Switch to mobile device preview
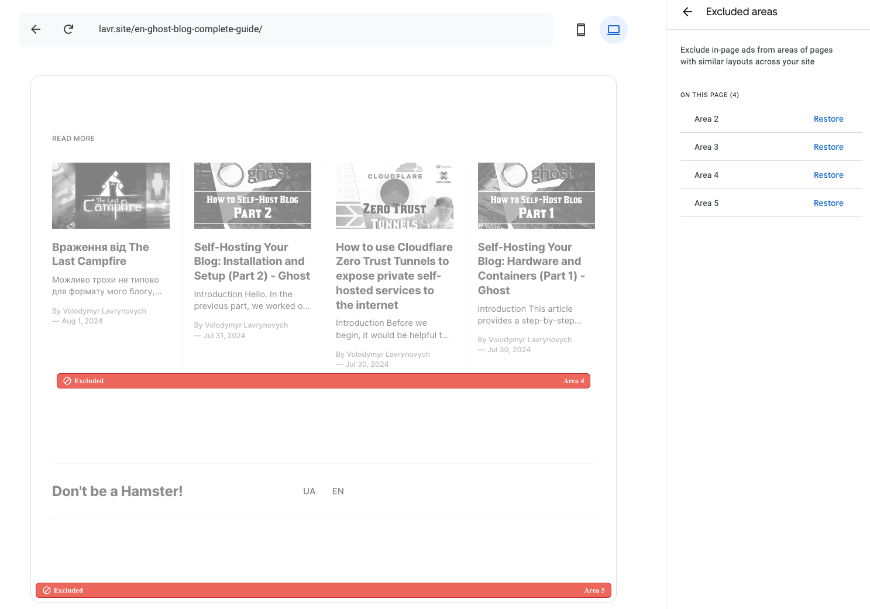The width and height of the screenshot is (870, 609). pyautogui.click(x=580, y=30)
